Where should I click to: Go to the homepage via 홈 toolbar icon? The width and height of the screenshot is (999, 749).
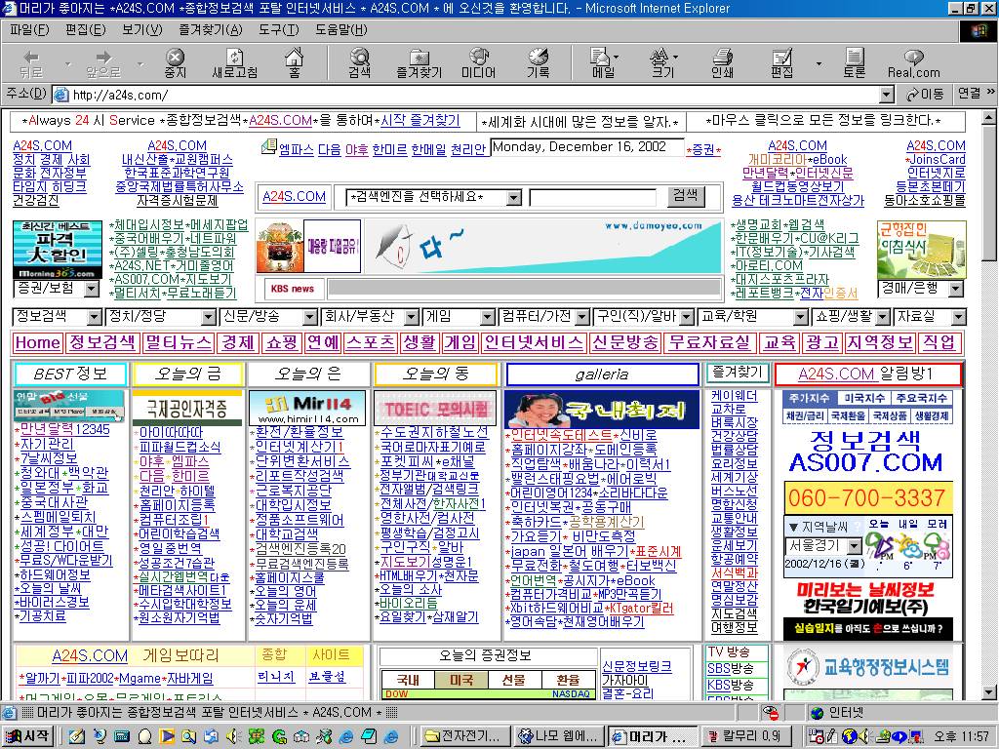point(294,63)
